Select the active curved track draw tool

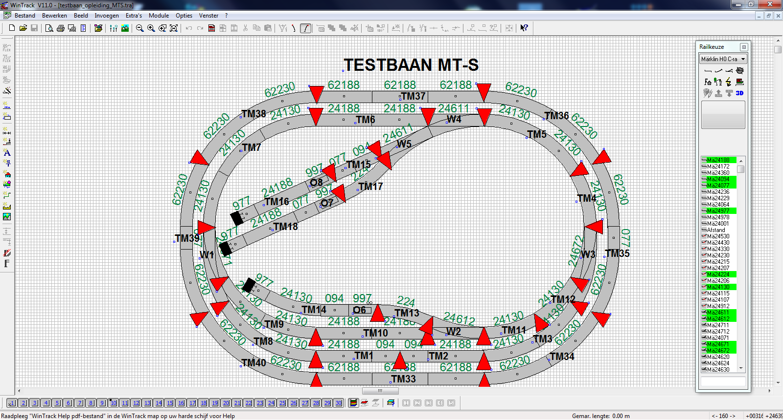306,28
